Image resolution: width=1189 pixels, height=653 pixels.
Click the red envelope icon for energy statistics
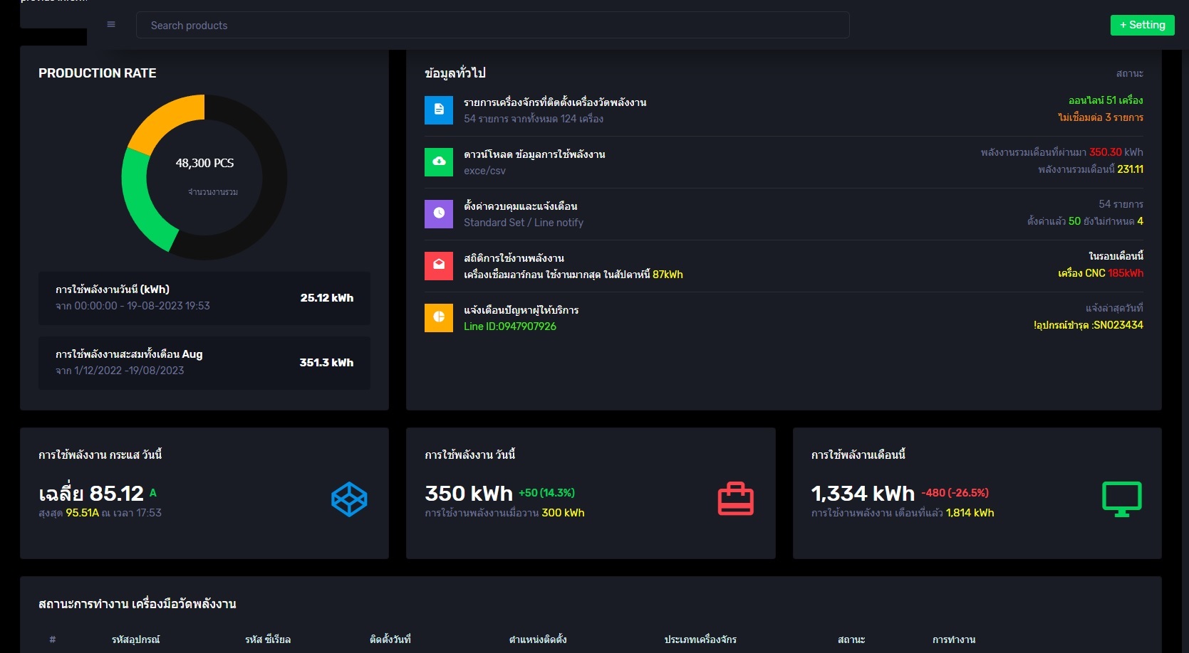tap(439, 266)
